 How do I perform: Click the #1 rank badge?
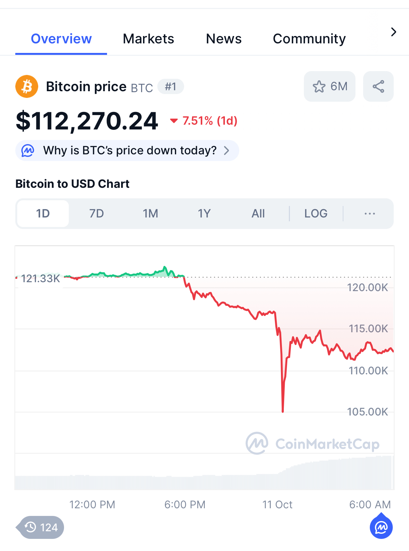(x=170, y=86)
